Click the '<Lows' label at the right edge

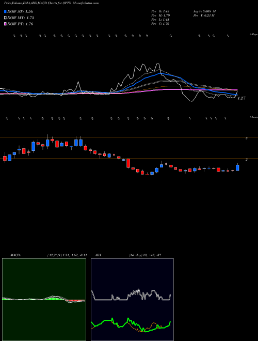[x=254, y=117]
